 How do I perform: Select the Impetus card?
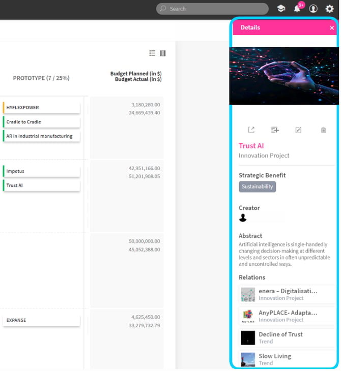click(41, 171)
